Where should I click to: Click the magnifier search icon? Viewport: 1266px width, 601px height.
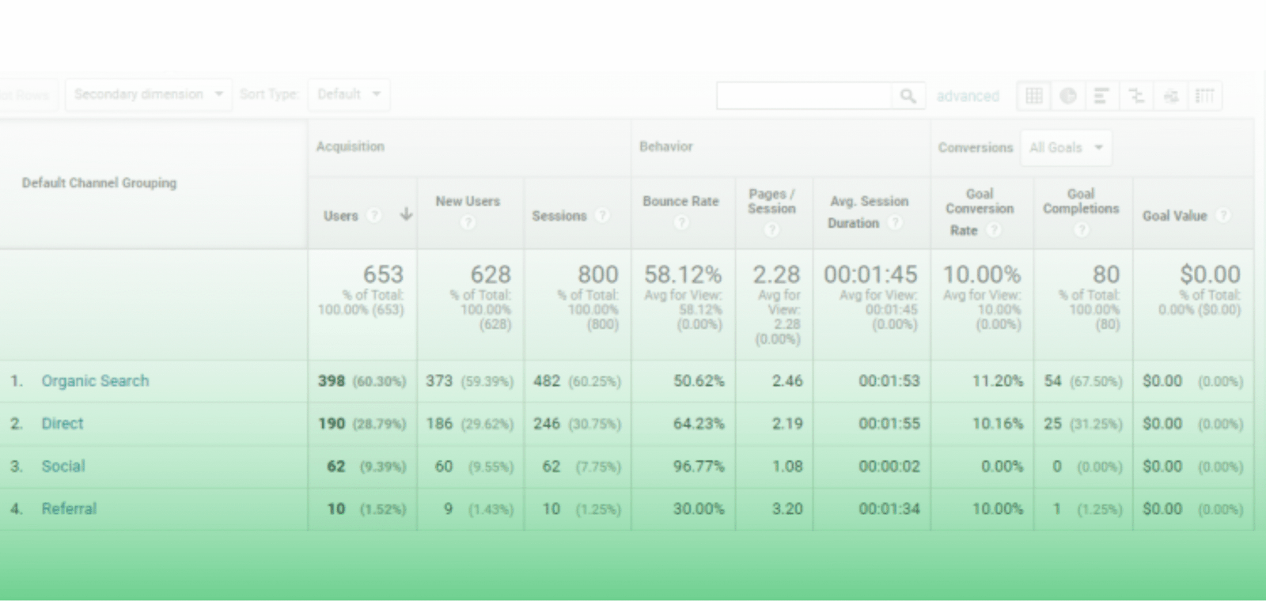908,96
